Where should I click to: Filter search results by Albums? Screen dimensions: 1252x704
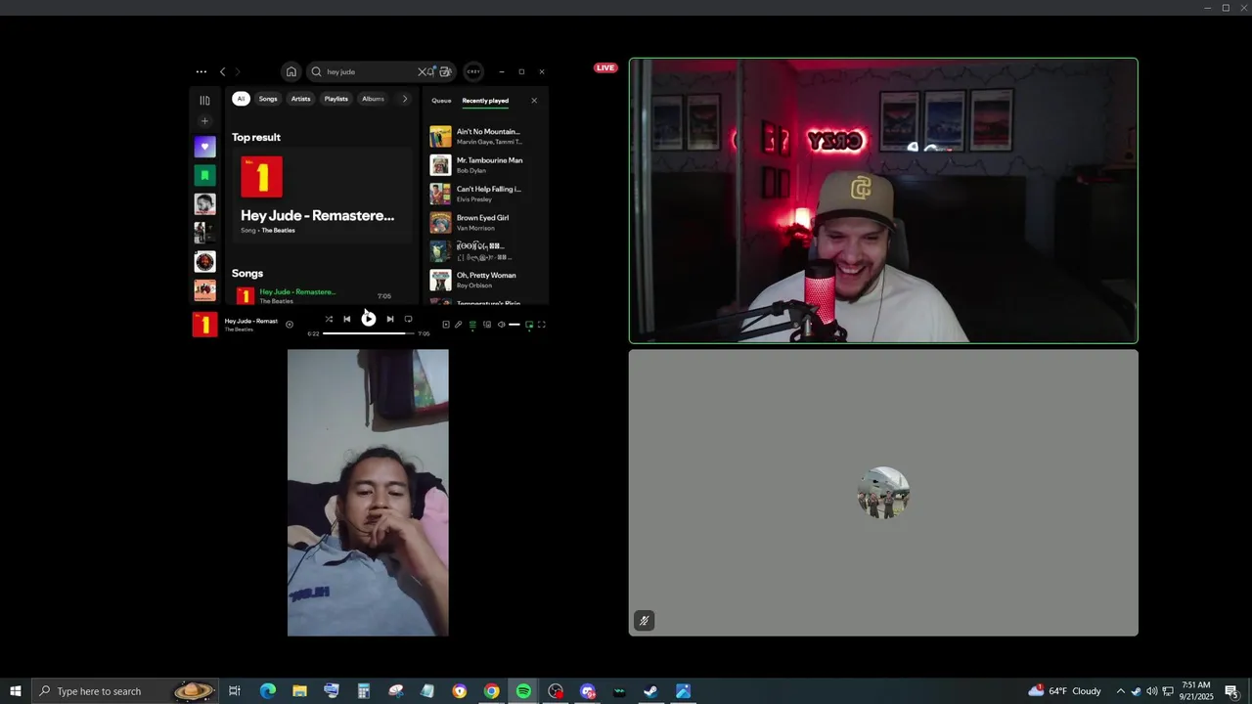coord(373,99)
